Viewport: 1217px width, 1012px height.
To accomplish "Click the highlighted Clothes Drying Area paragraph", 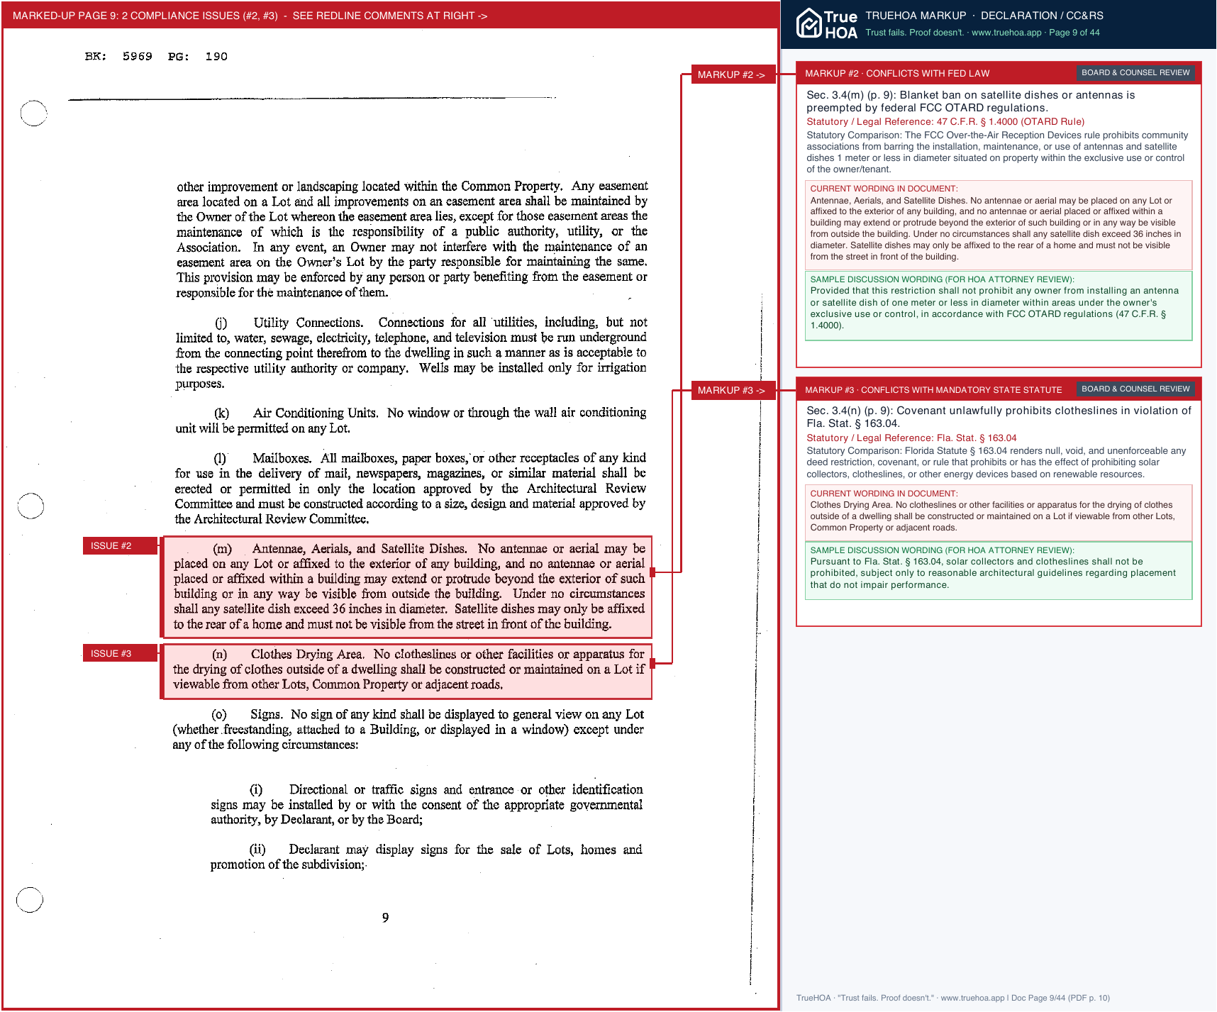I will (x=407, y=670).
